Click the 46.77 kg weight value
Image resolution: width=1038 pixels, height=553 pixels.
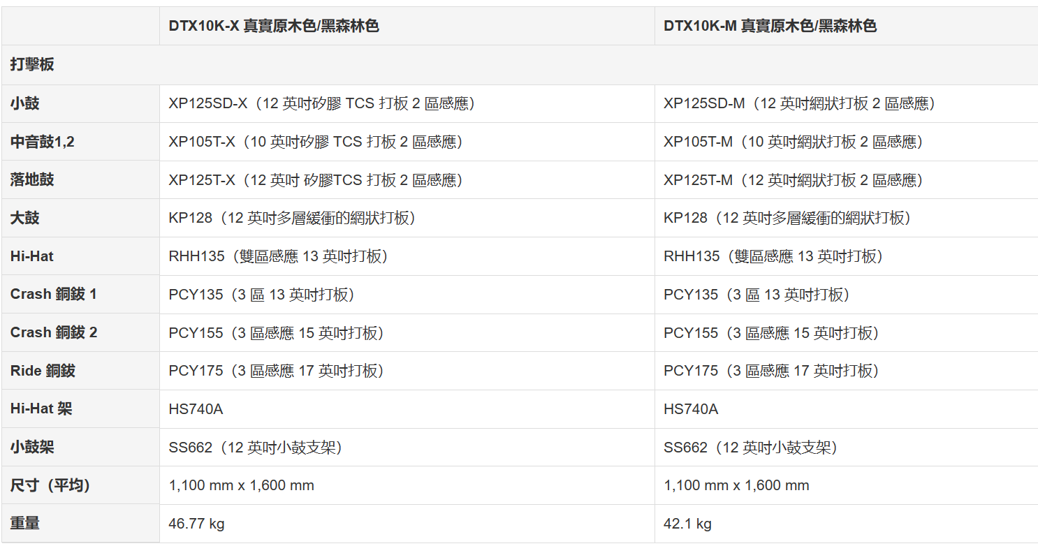(196, 524)
